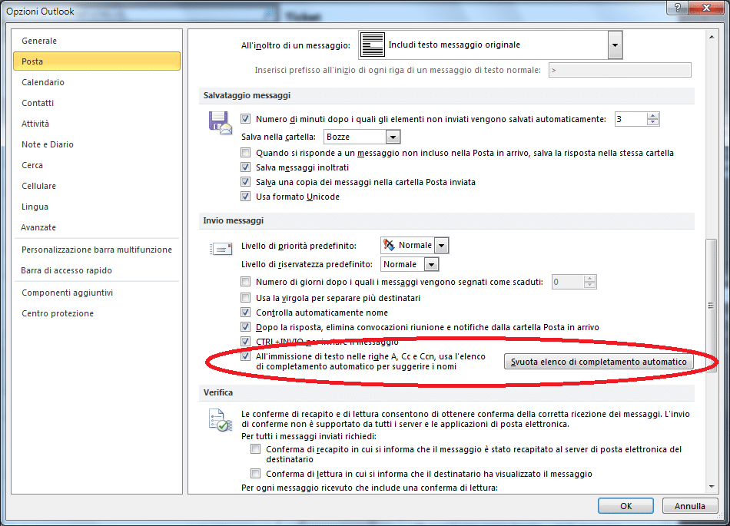Toggle the Usa formato Unicode checkbox
This screenshot has height=526, width=730.
click(x=245, y=197)
